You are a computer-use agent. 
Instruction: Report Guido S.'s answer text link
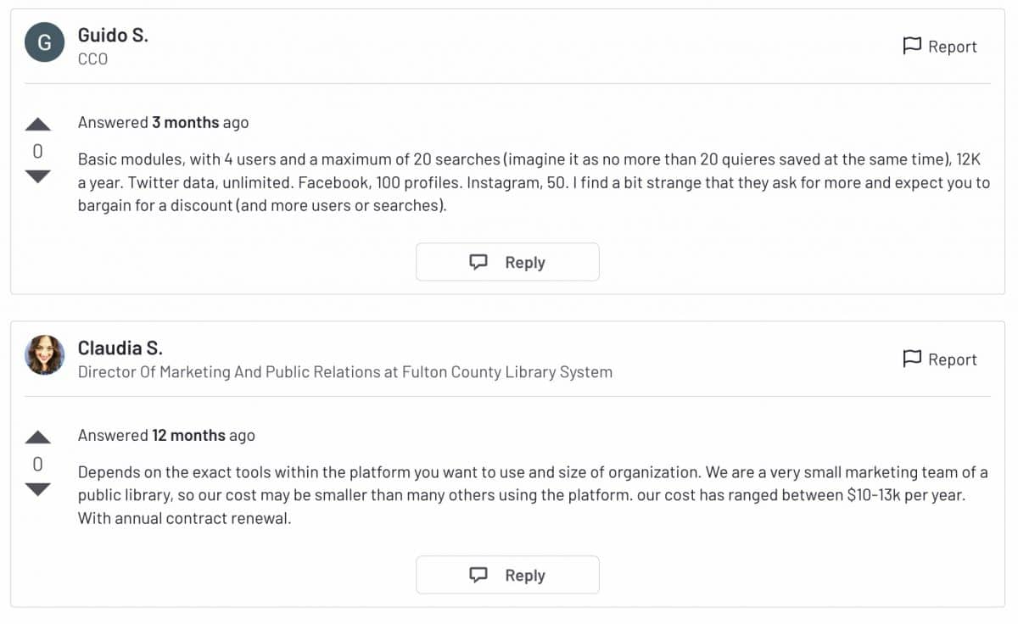tap(952, 47)
